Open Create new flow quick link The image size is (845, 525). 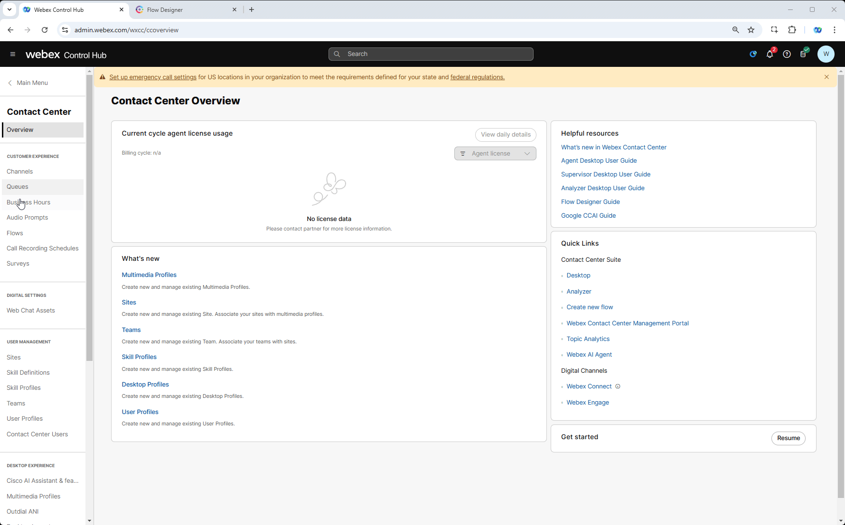tap(590, 307)
